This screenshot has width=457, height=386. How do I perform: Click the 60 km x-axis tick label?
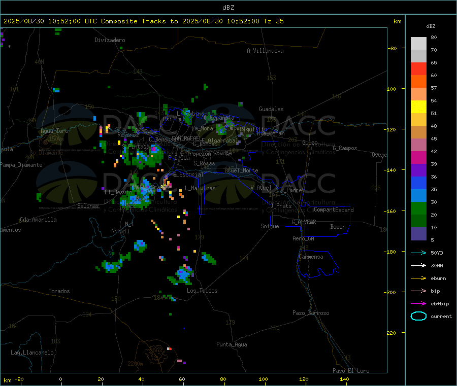pyautogui.click(x=182, y=379)
